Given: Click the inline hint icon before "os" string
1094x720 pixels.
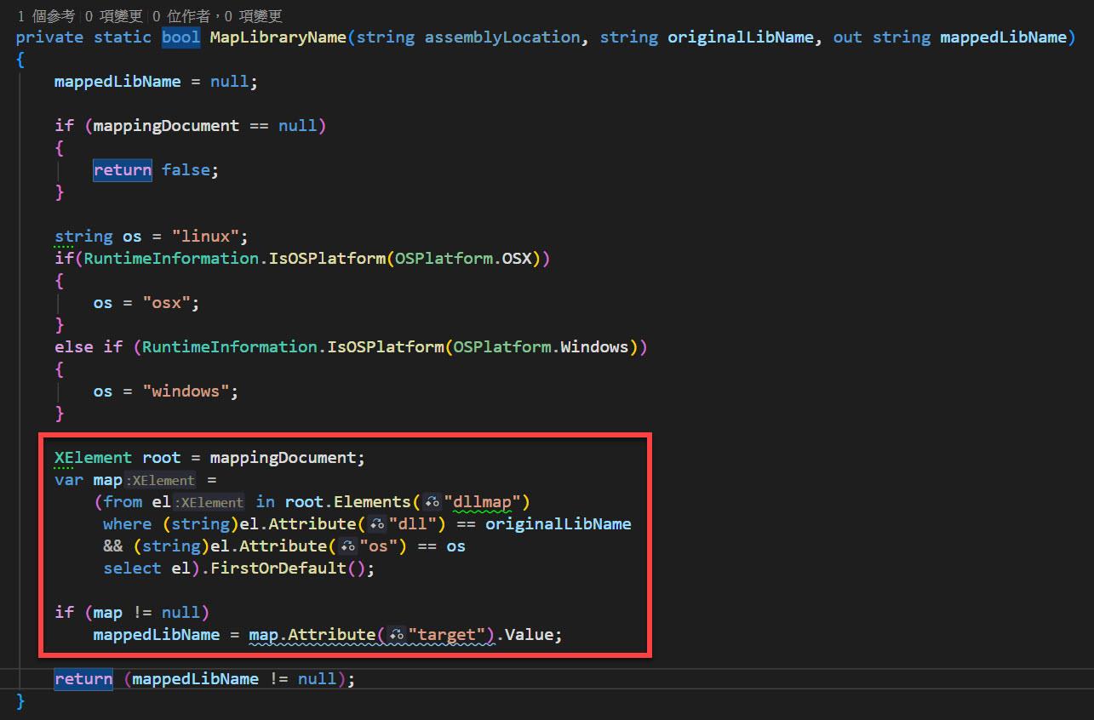Looking at the screenshot, I should pos(348,546).
